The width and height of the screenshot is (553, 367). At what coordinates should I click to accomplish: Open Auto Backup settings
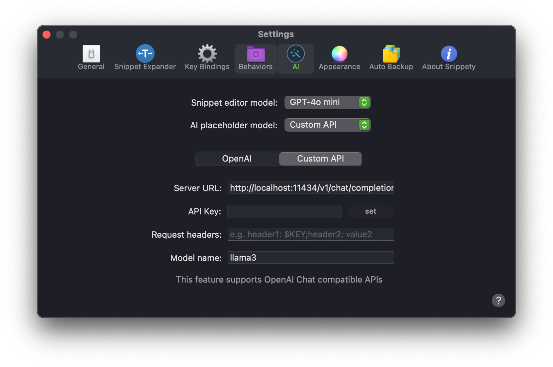click(x=391, y=58)
